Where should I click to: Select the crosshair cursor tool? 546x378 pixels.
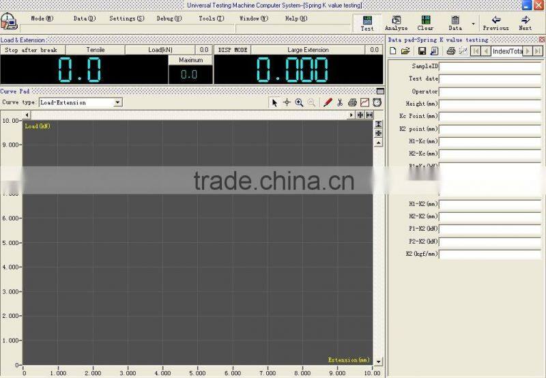pos(287,102)
